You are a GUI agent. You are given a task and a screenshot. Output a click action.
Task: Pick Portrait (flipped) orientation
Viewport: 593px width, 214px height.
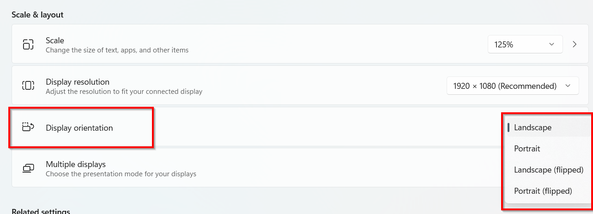[543, 191]
